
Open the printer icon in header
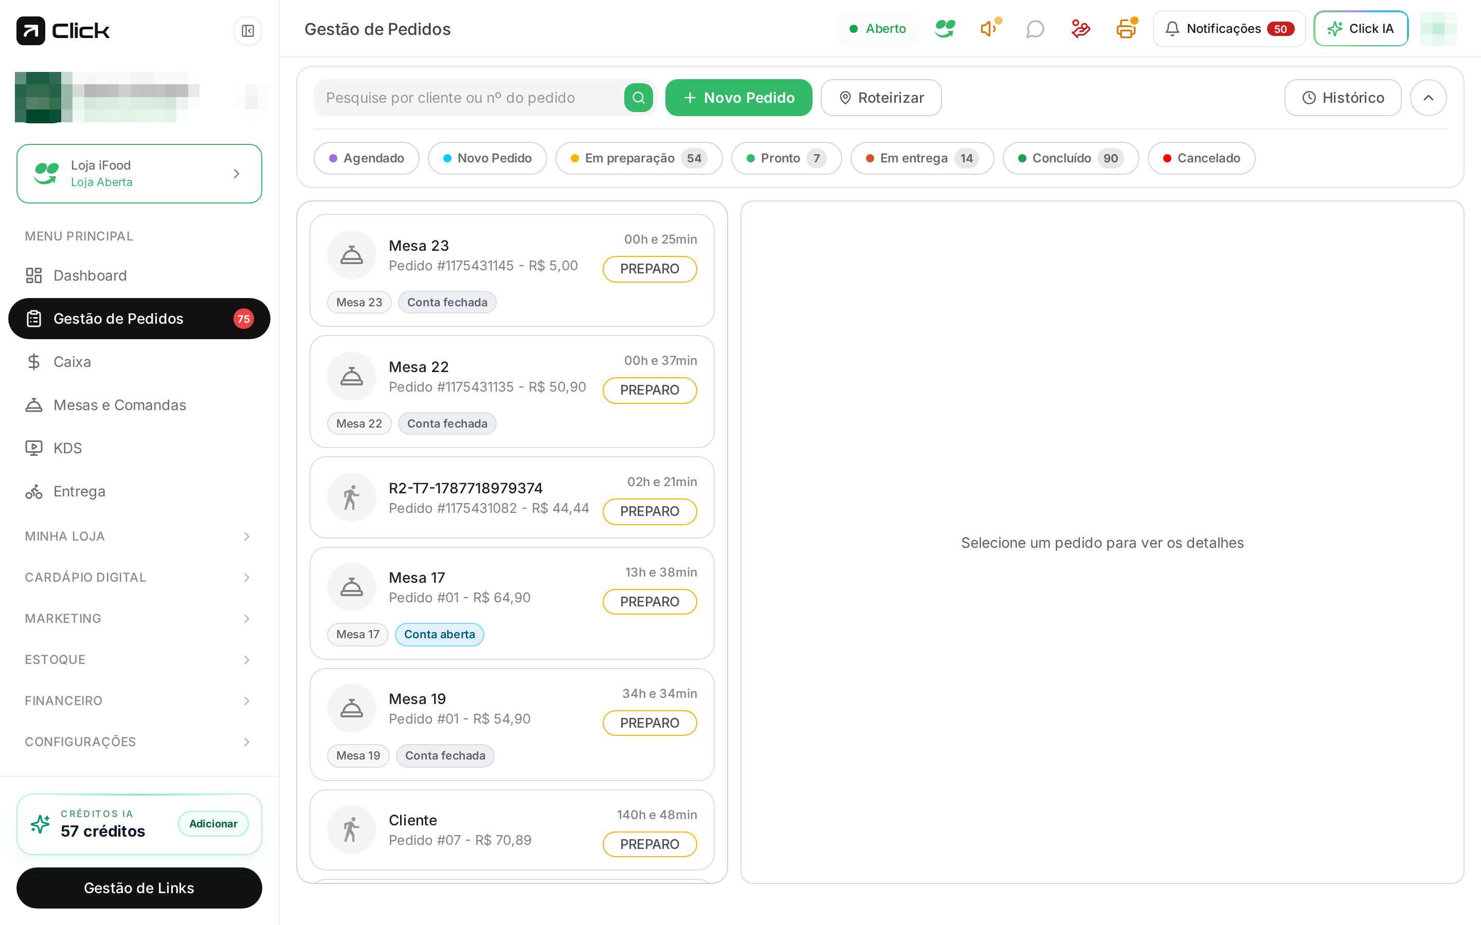coord(1126,29)
